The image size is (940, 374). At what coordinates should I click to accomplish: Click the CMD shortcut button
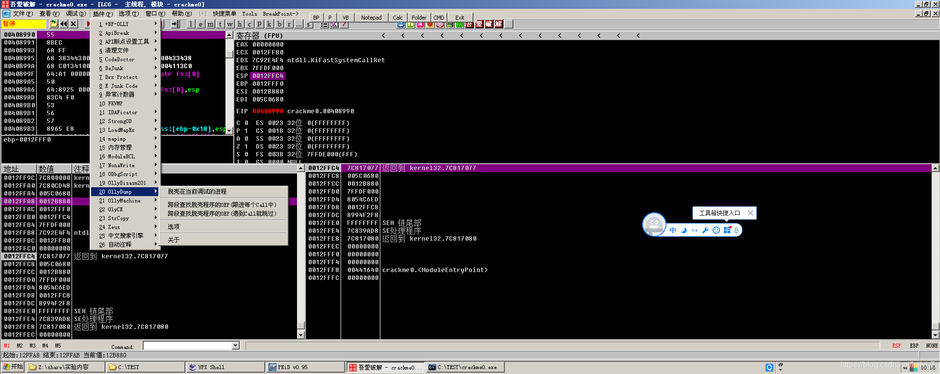click(x=439, y=18)
